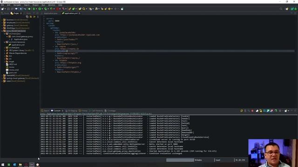Switch to the Coverage tab
The height and width of the screenshot is (167, 298).
[110, 111]
